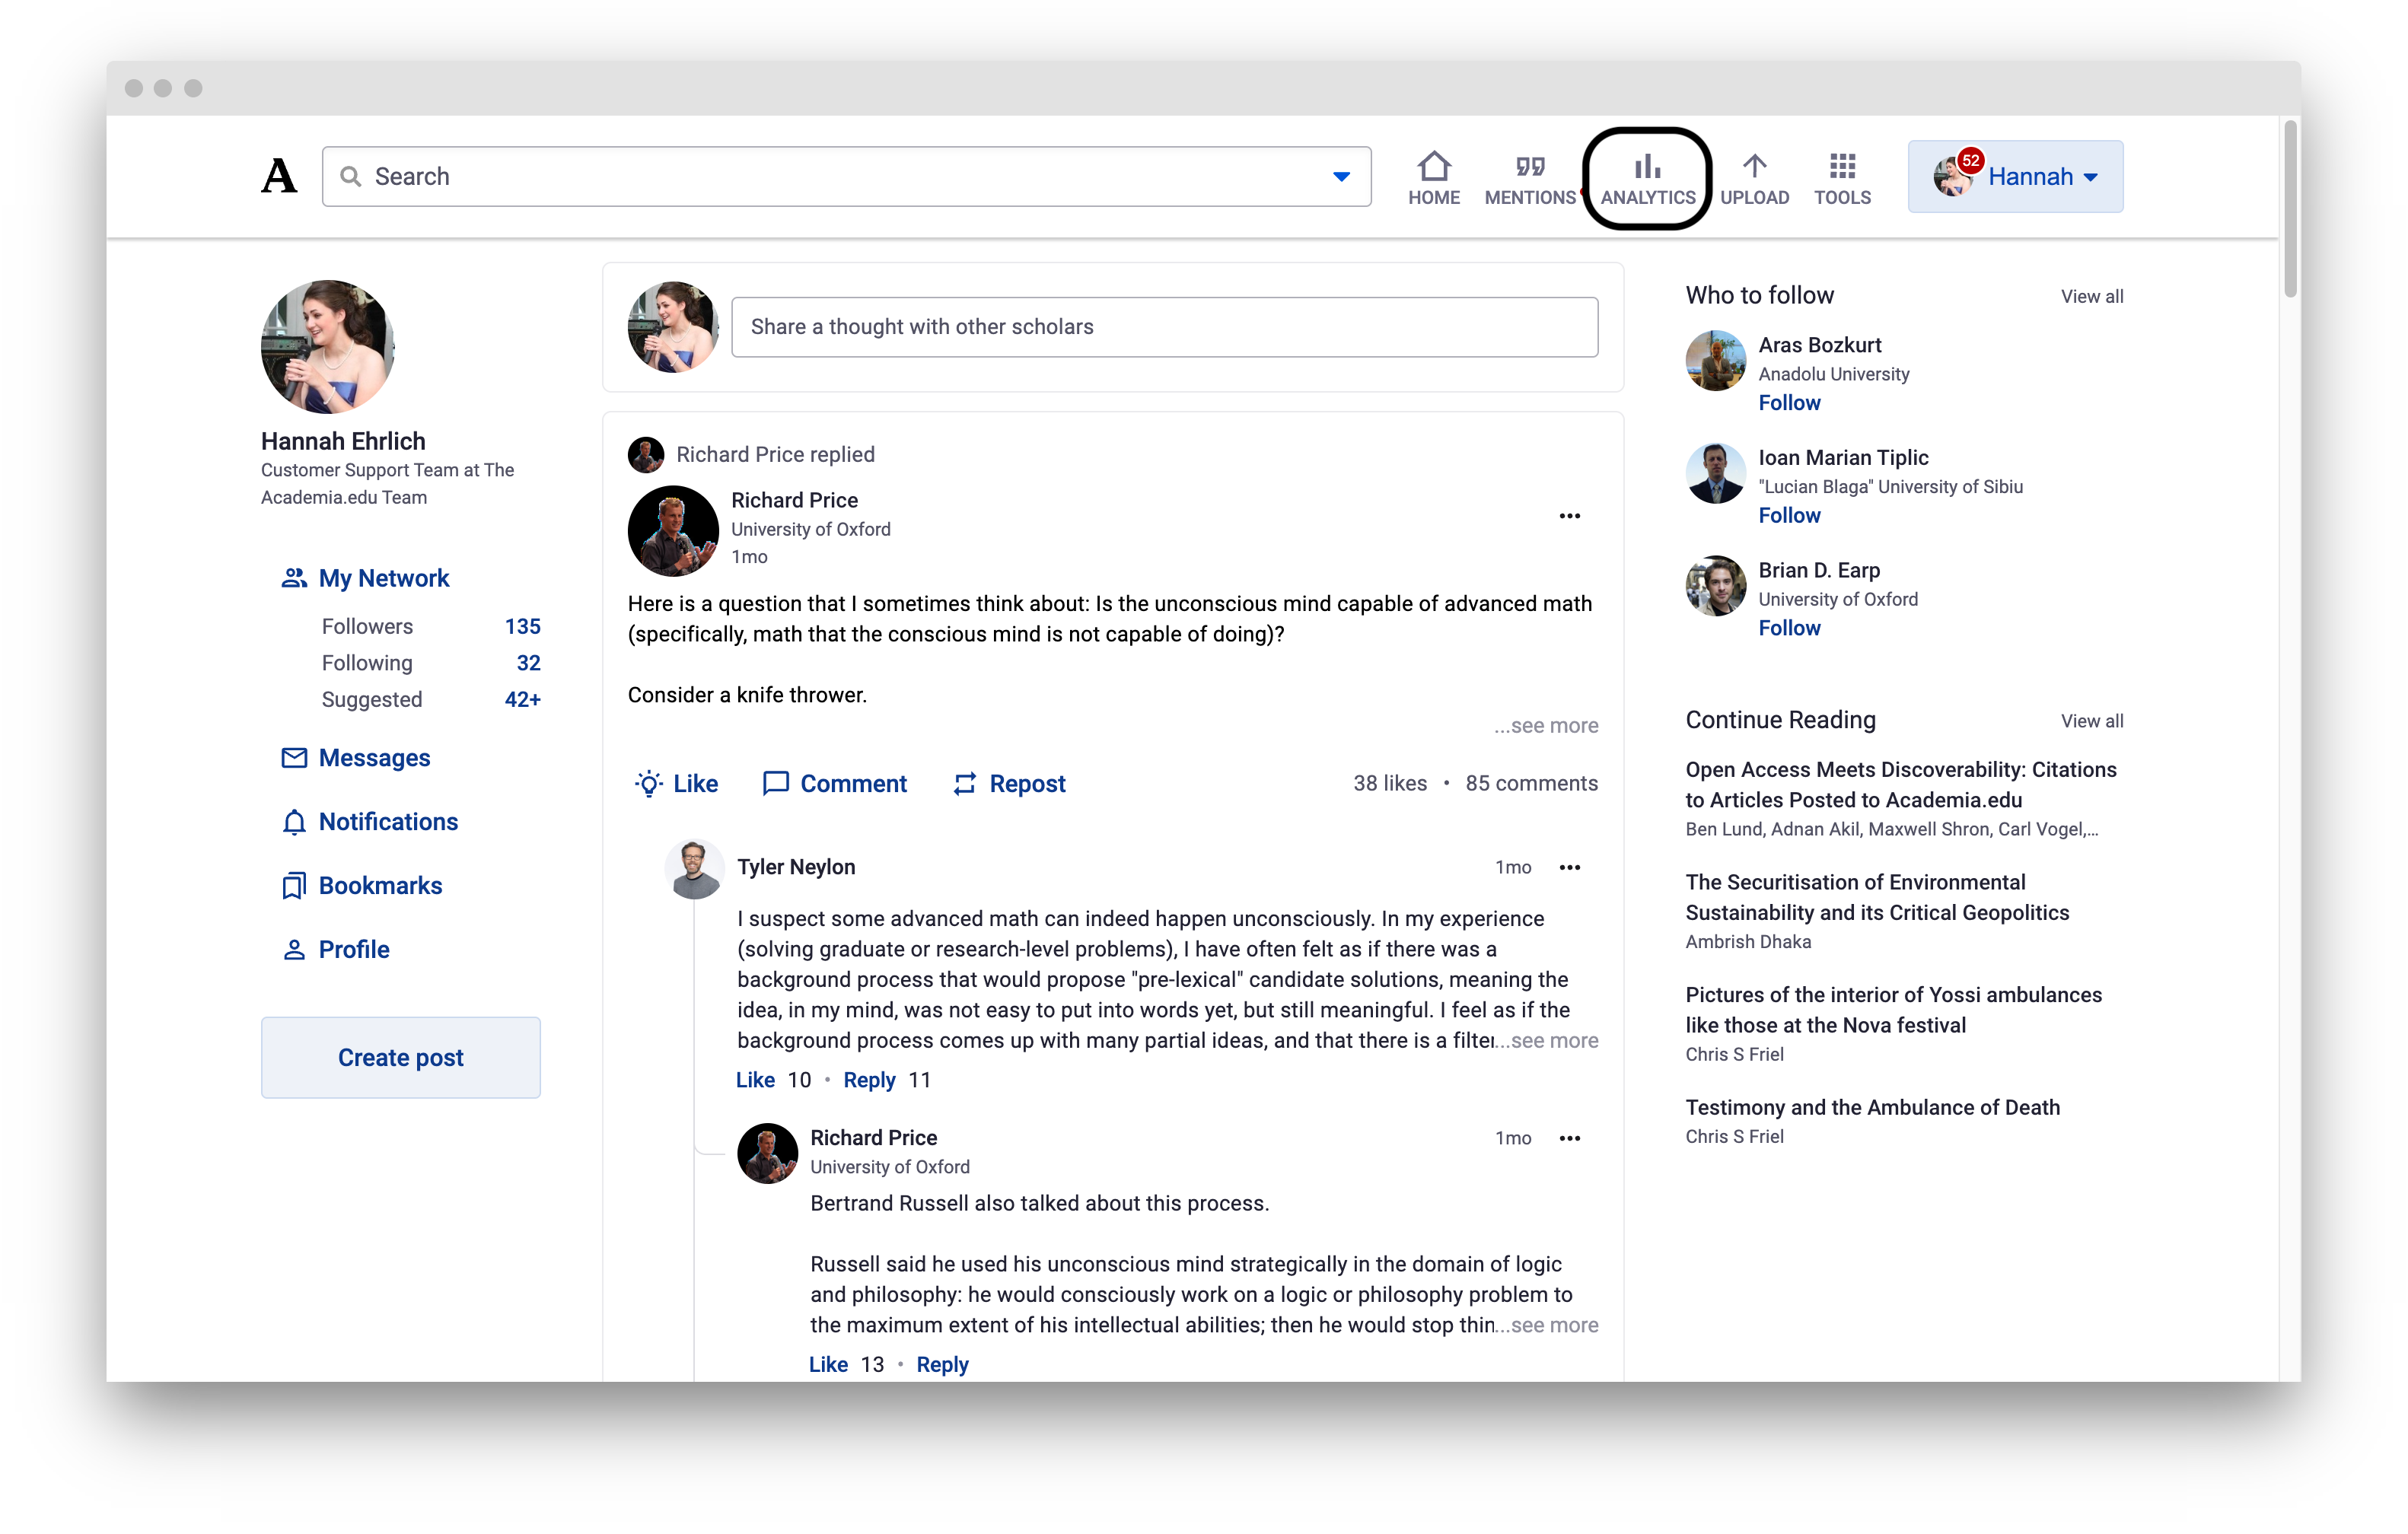
Task: Open Messages in the sidebar
Action: [374, 758]
